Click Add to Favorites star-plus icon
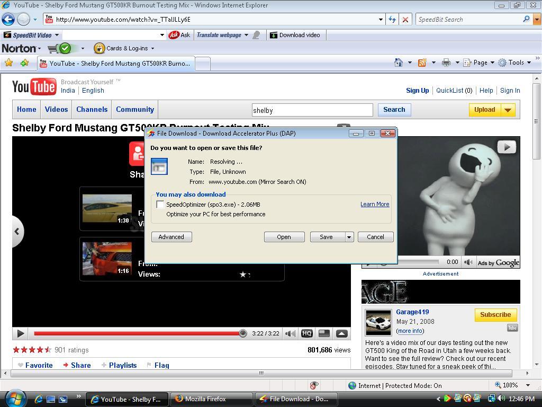The height and width of the screenshot is (407, 542). tap(24, 63)
